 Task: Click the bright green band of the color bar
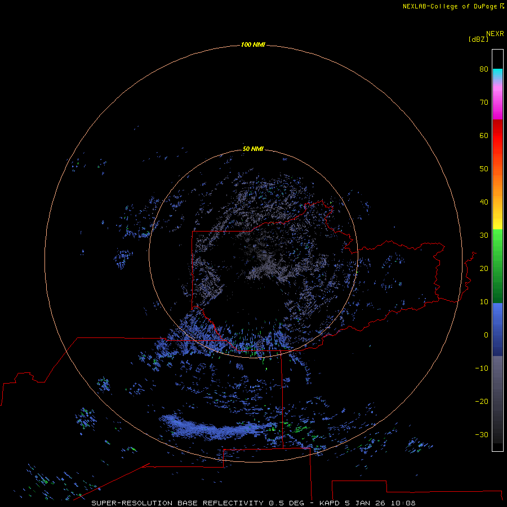(x=497, y=241)
